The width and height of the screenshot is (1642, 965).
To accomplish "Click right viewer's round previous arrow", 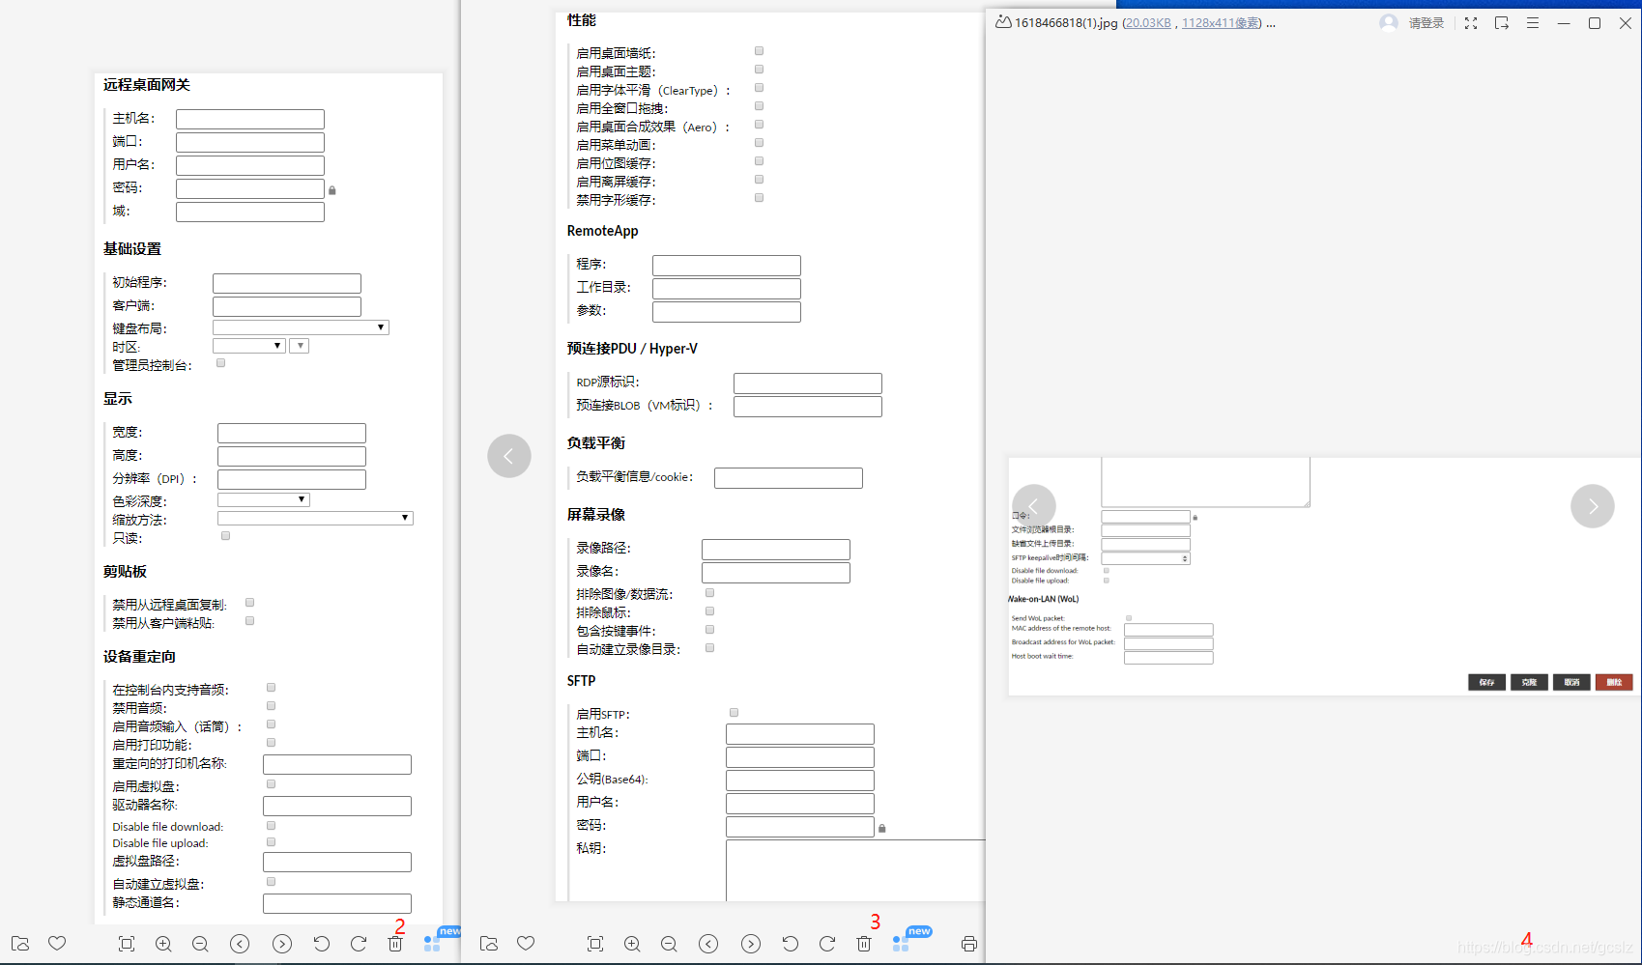I will [1034, 506].
